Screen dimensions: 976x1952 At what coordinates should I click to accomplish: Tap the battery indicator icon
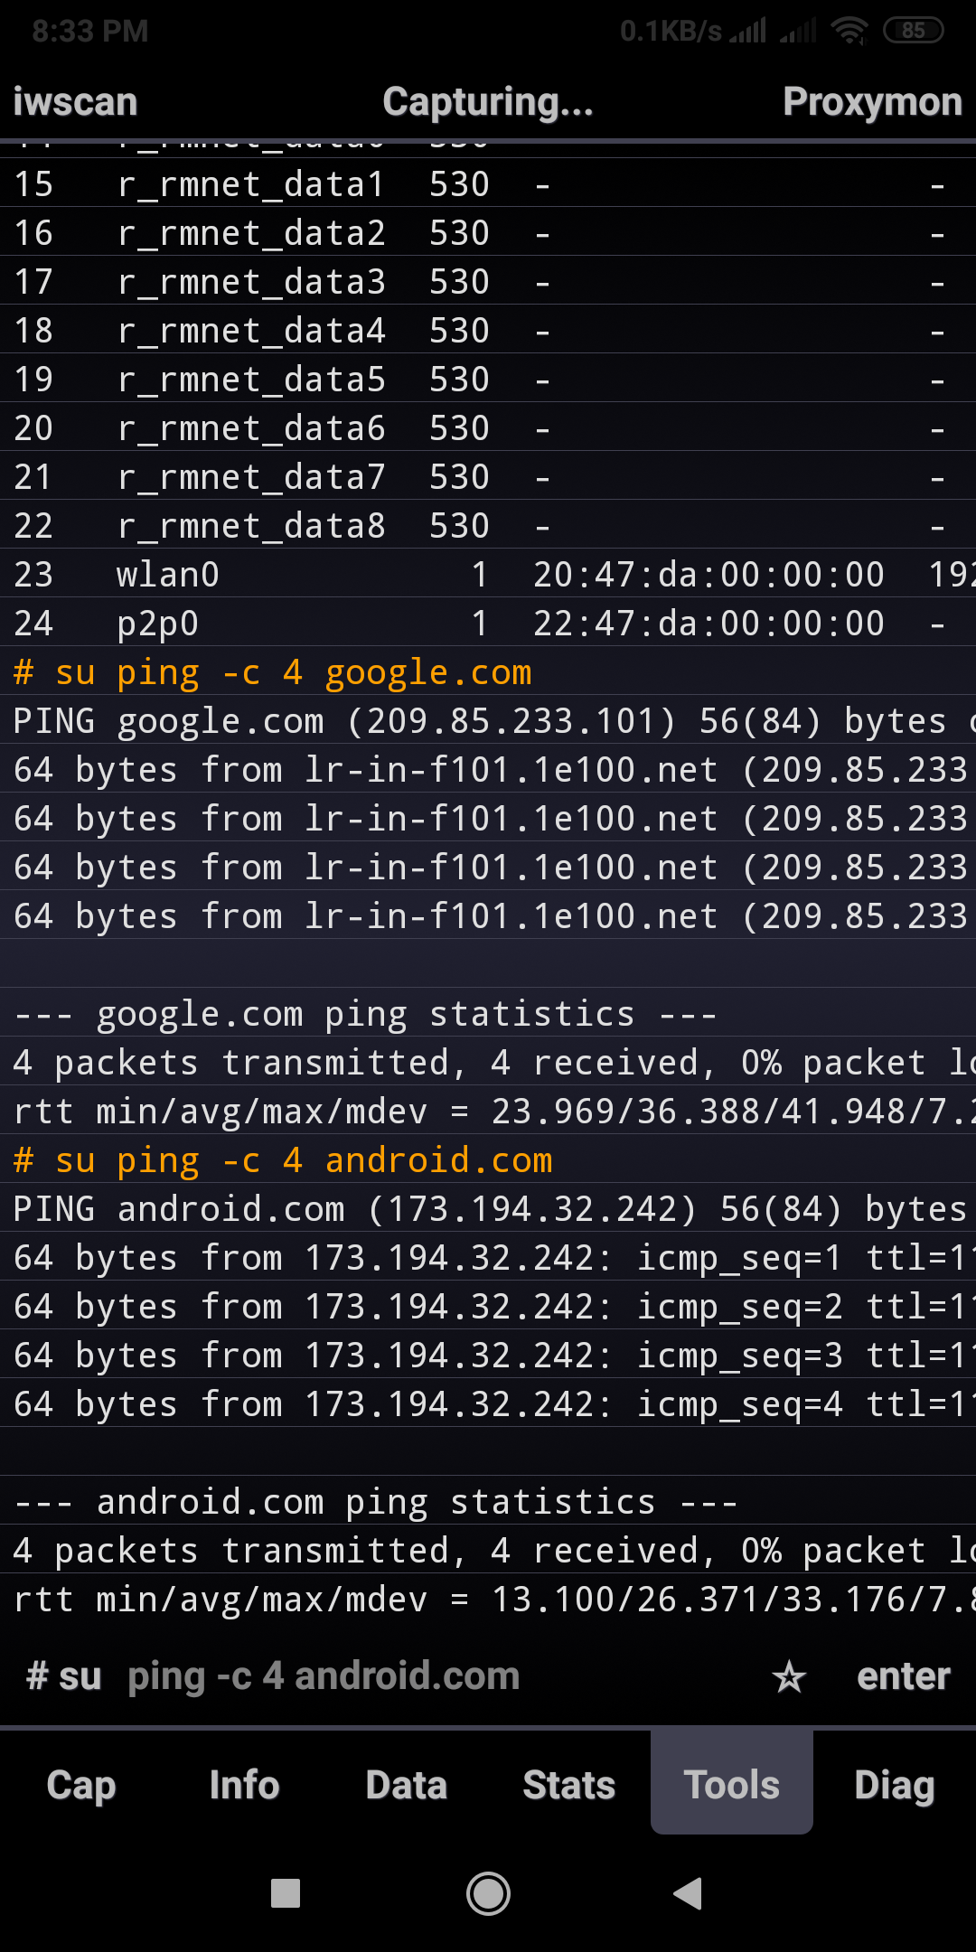(x=913, y=31)
